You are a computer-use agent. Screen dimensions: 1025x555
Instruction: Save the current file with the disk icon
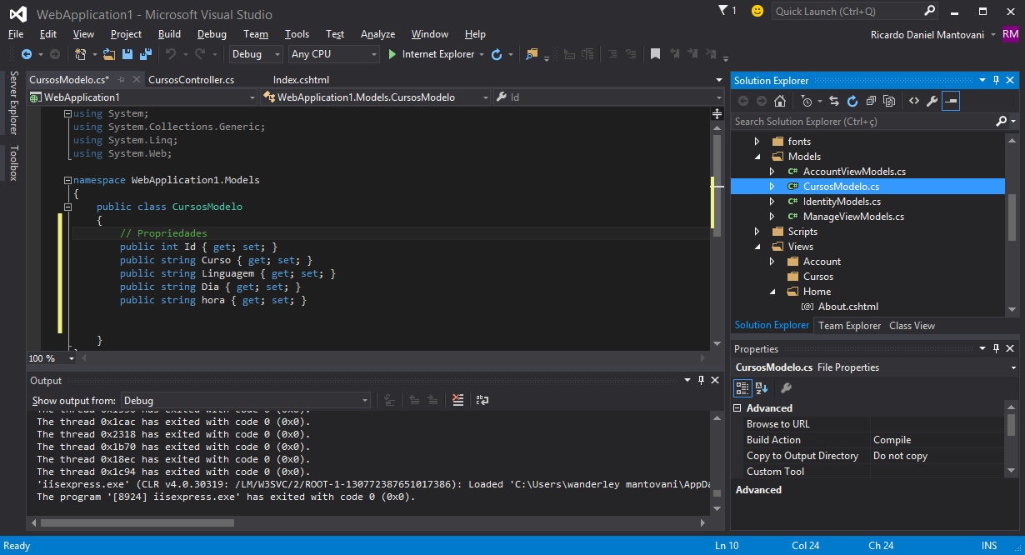click(127, 54)
